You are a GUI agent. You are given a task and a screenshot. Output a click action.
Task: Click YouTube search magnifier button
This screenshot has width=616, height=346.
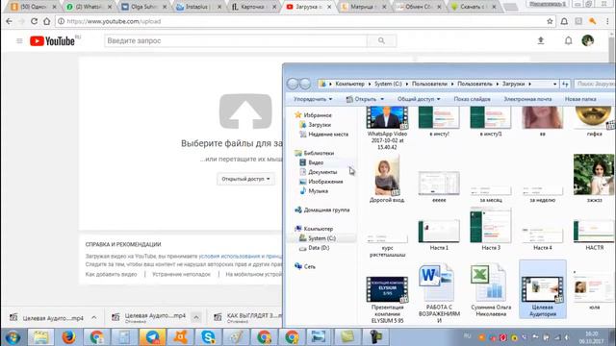pyautogui.click(x=381, y=40)
